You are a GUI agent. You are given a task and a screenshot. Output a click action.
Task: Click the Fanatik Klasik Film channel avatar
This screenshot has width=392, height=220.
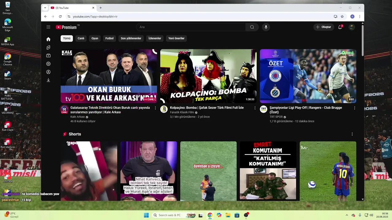(x=164, y=109)
